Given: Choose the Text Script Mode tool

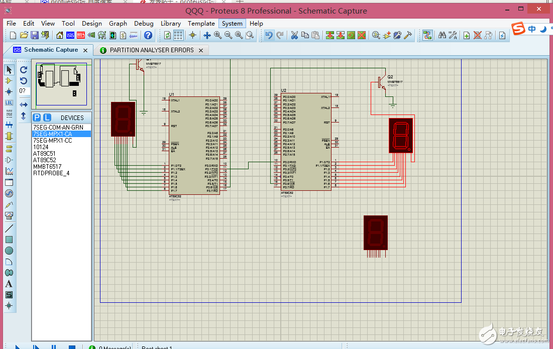Looking at the screenshot, I should coord(9,114).
